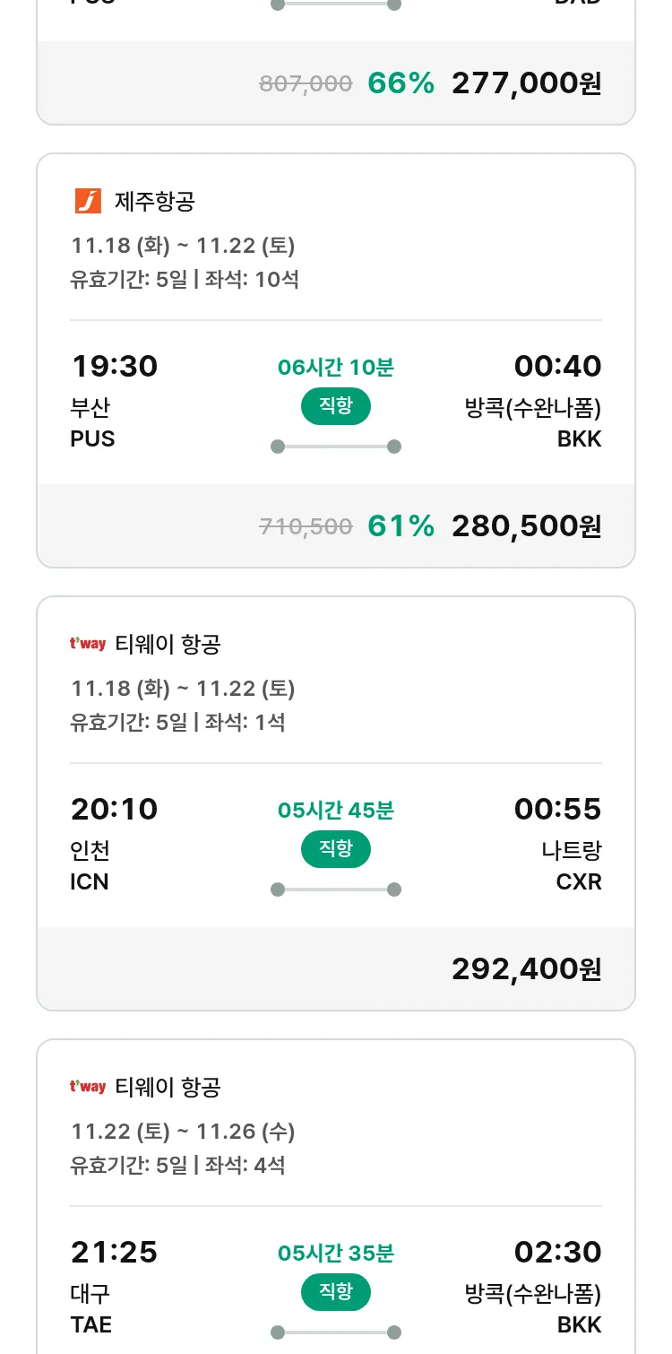This screenshot has width=672, height=1354.
Task: Tap the t'way logo on the Incheon flight card
Action: 88,644
